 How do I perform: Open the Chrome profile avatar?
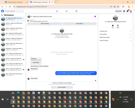129,7
